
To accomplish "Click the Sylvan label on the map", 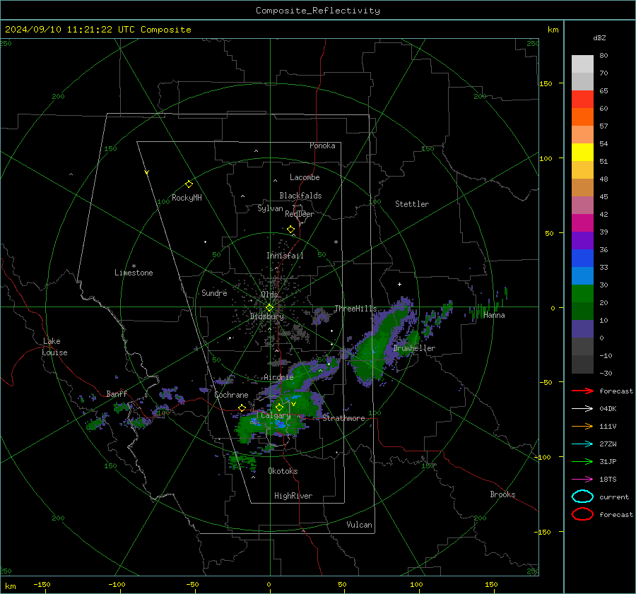I will [270, 208].
